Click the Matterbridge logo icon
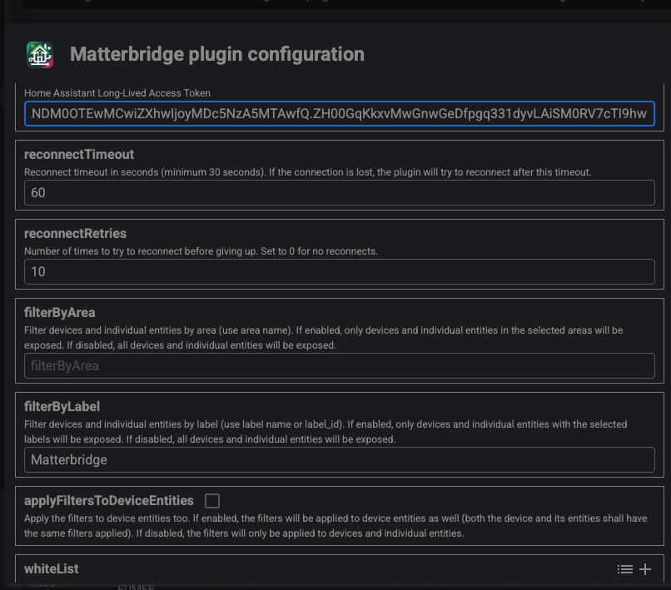 click(40, 55)
